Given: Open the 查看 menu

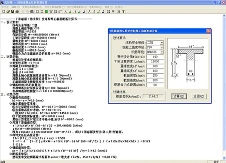Looking at the screenshot, I should [x=109, y=7].
